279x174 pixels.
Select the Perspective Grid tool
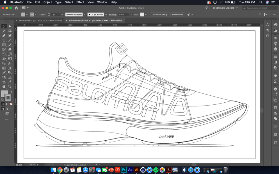point(10,64)
